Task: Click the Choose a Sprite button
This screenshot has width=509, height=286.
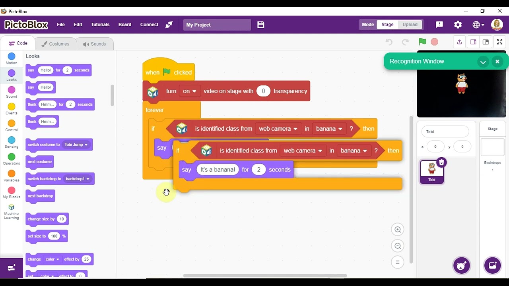Action: tap(461, 266)
